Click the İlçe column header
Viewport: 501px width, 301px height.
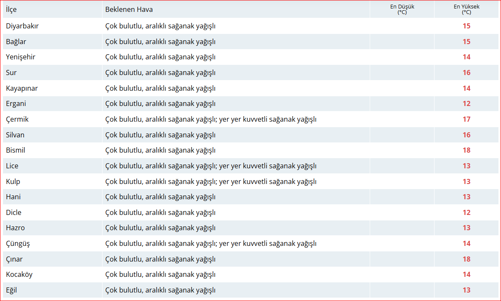(11, 9)
